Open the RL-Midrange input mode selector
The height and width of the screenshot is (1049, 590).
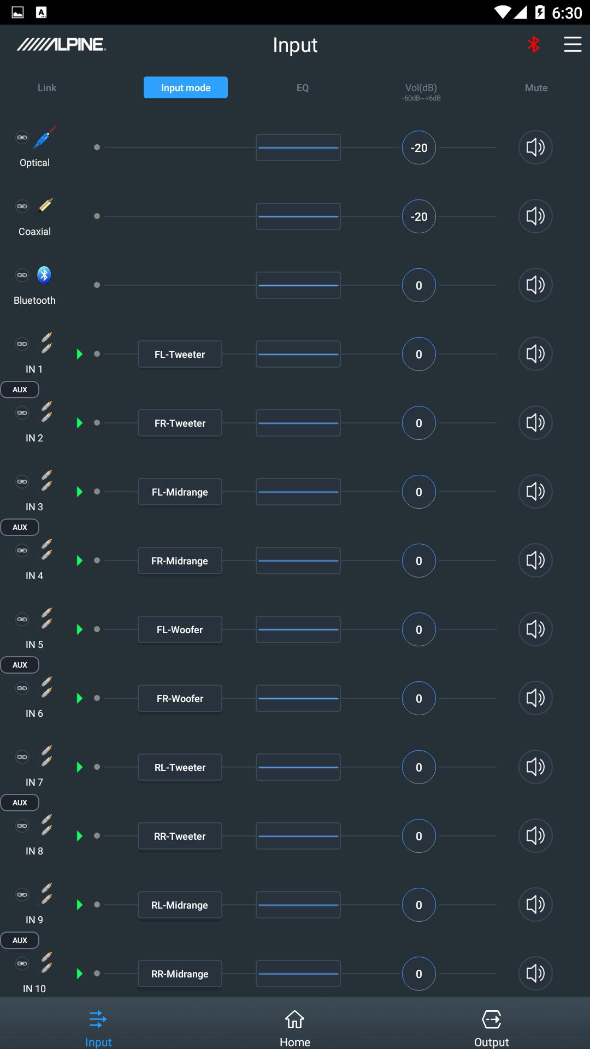tap(180, 905)
